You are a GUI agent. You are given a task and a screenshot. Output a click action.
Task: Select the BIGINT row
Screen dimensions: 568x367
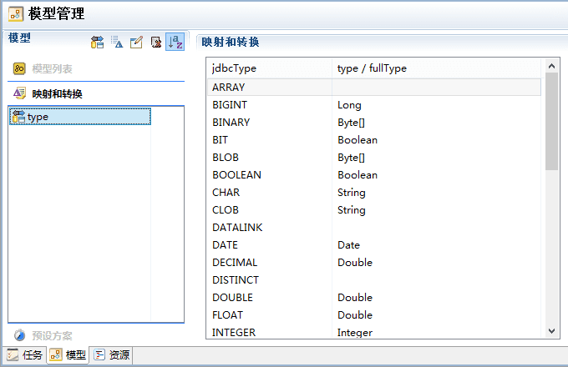tap(374, 105)
